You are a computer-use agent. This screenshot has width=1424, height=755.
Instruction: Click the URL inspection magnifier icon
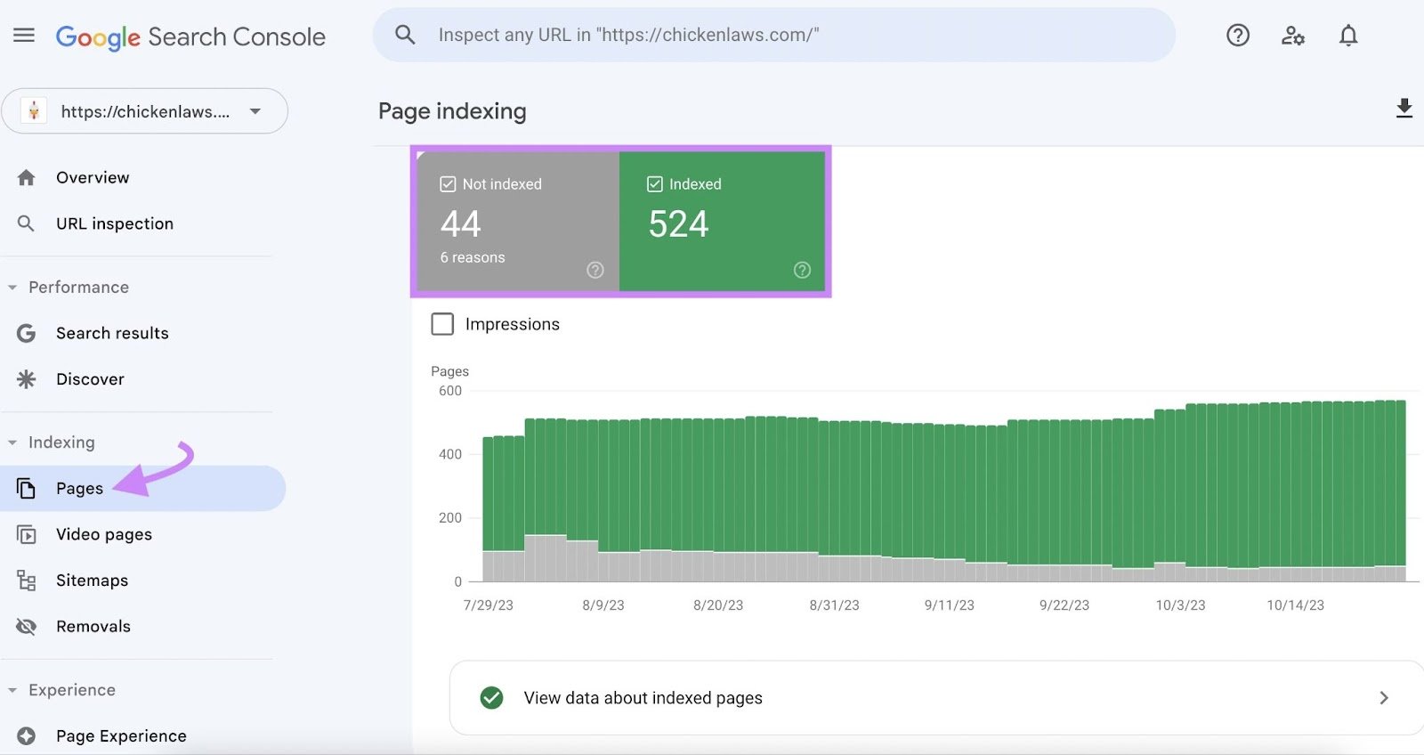click(x=27, y=223)
